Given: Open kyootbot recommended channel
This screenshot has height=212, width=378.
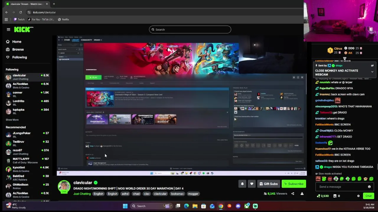Looking at the screenshot, I should 27,169.
